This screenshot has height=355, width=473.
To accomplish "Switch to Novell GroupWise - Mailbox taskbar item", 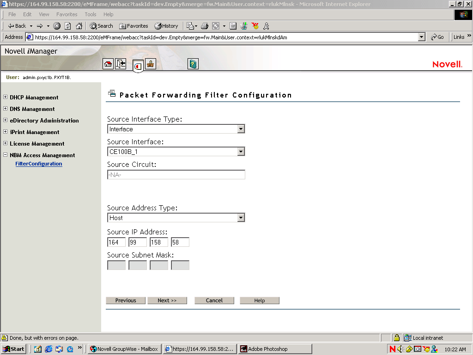I will pyautogui.click(x=125, y=349).
